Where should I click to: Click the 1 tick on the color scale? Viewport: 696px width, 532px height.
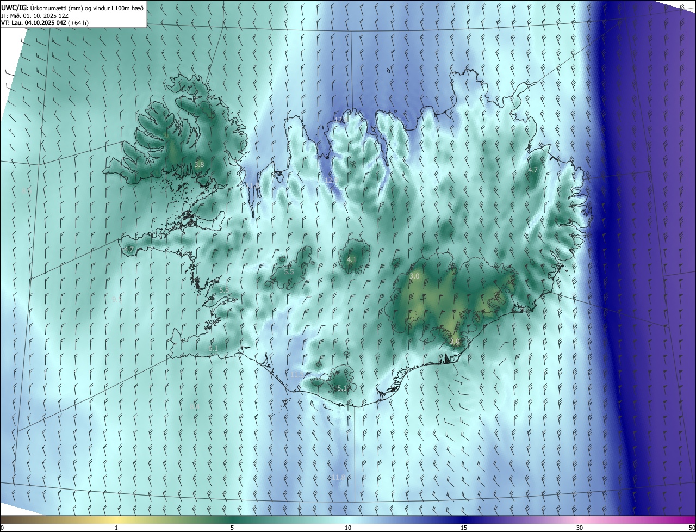coord(116,528)
